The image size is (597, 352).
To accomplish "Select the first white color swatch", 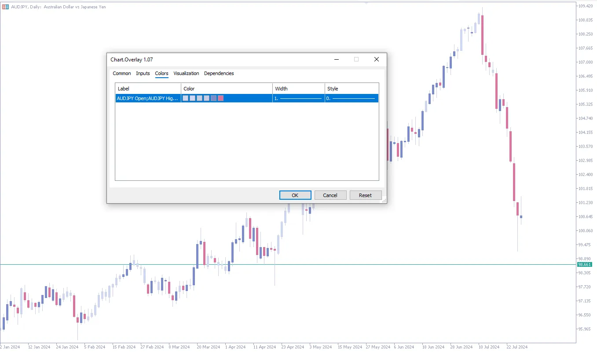I will click(185, 98).
